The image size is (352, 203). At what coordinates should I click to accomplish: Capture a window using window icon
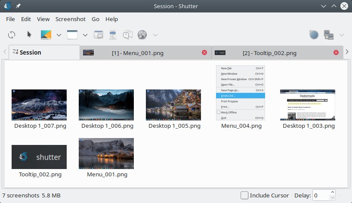click(x=72, y=35)
